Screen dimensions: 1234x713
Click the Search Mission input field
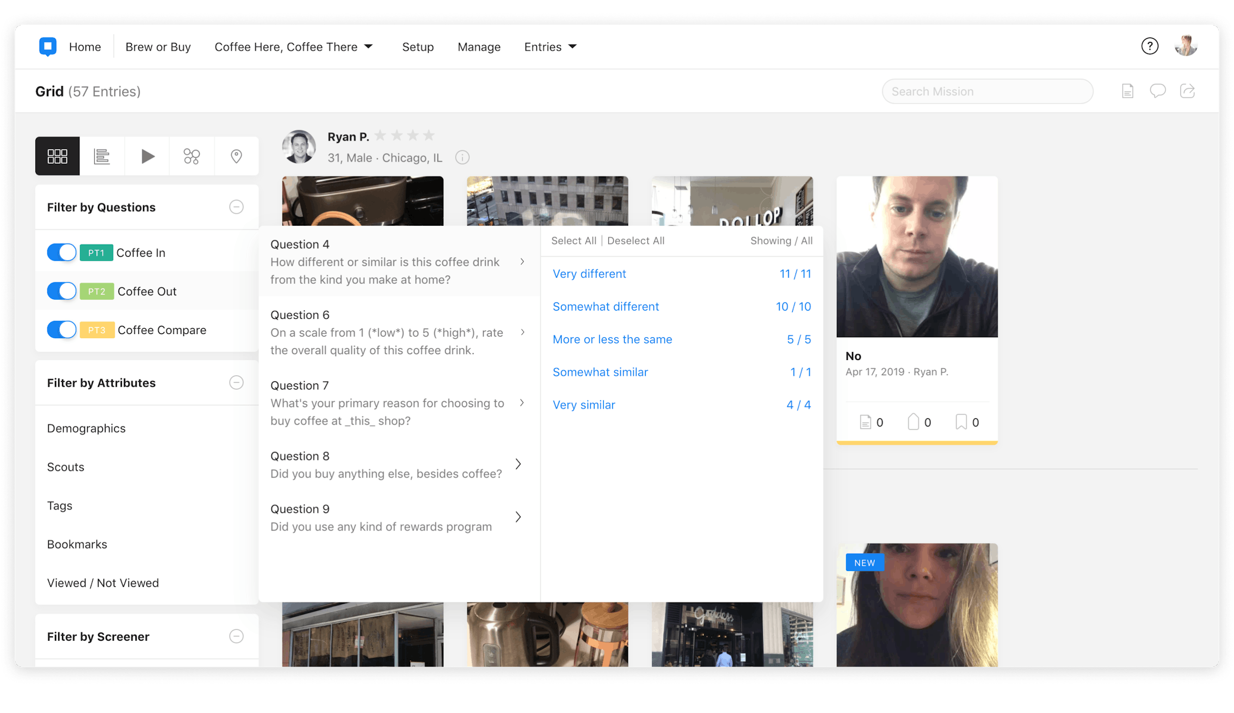pyautogui.click(x=987, y=91)
